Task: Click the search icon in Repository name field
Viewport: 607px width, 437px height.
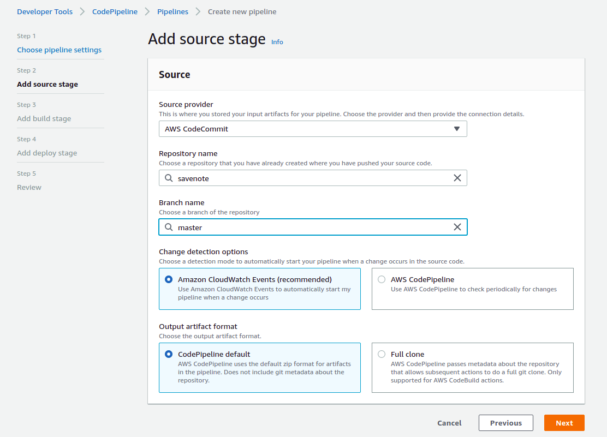Action: [169, 178]
